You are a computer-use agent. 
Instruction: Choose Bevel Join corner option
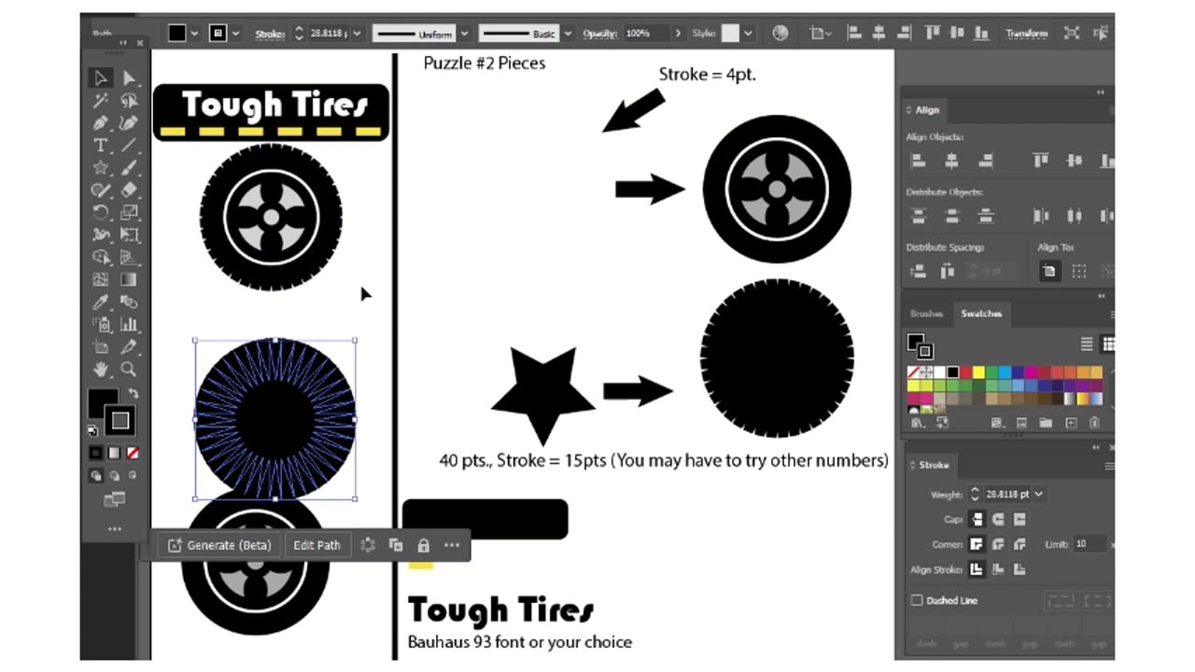click(x=1019, y=544)
